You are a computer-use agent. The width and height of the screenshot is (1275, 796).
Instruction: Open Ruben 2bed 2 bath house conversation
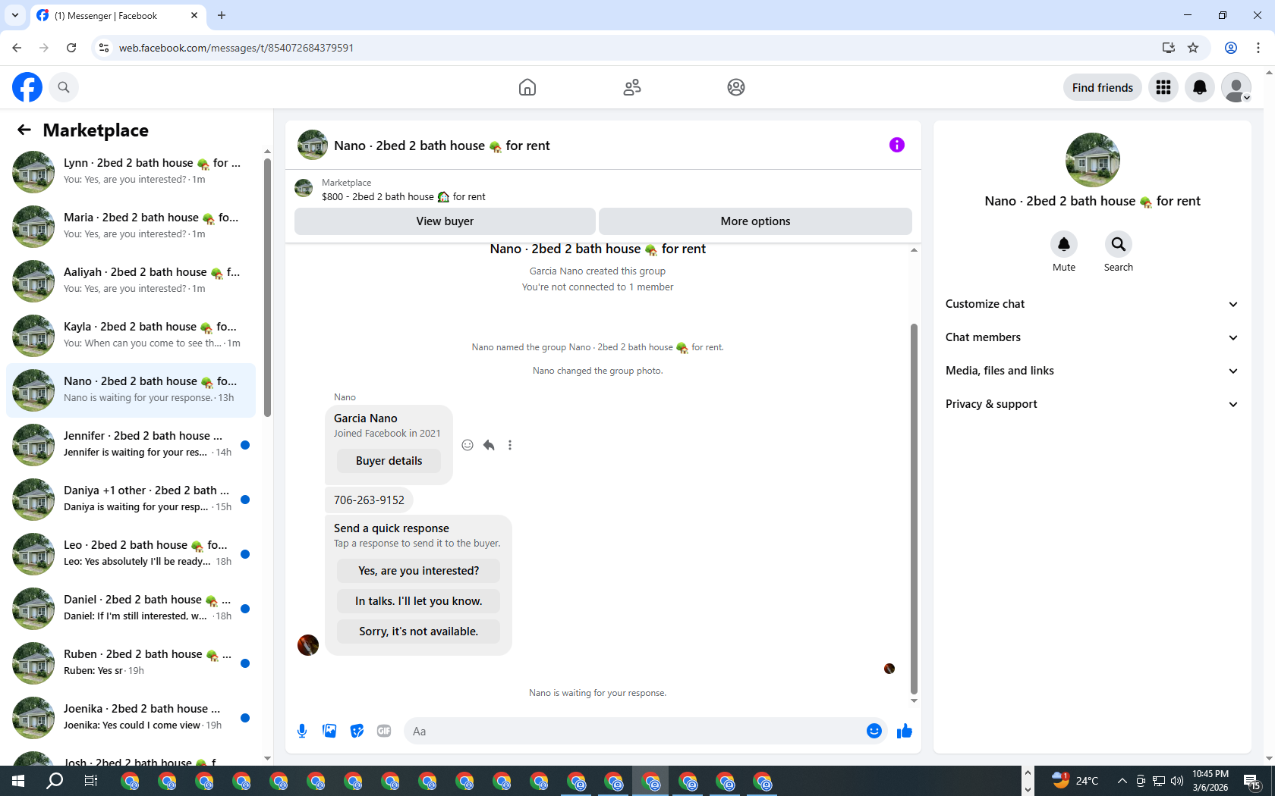131,663
